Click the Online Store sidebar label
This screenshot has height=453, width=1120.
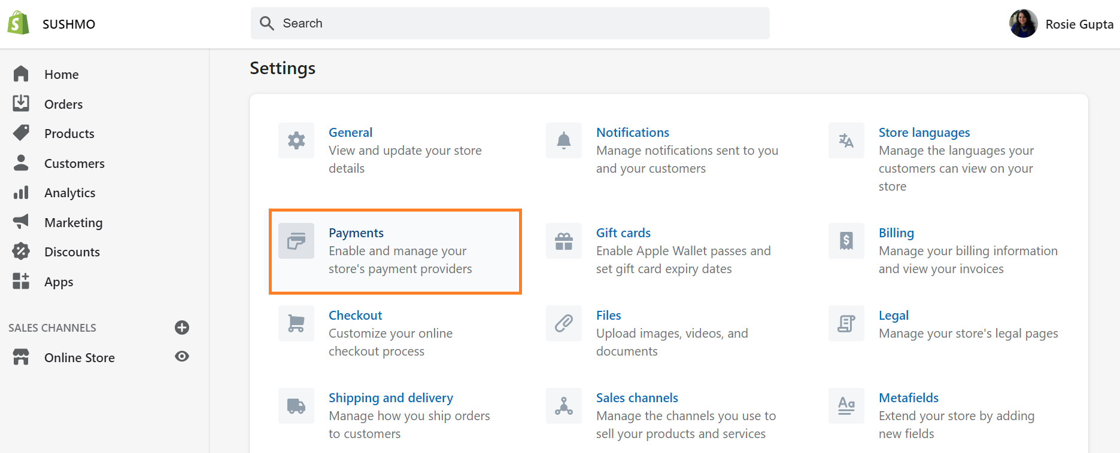click(x=79, y=357)
